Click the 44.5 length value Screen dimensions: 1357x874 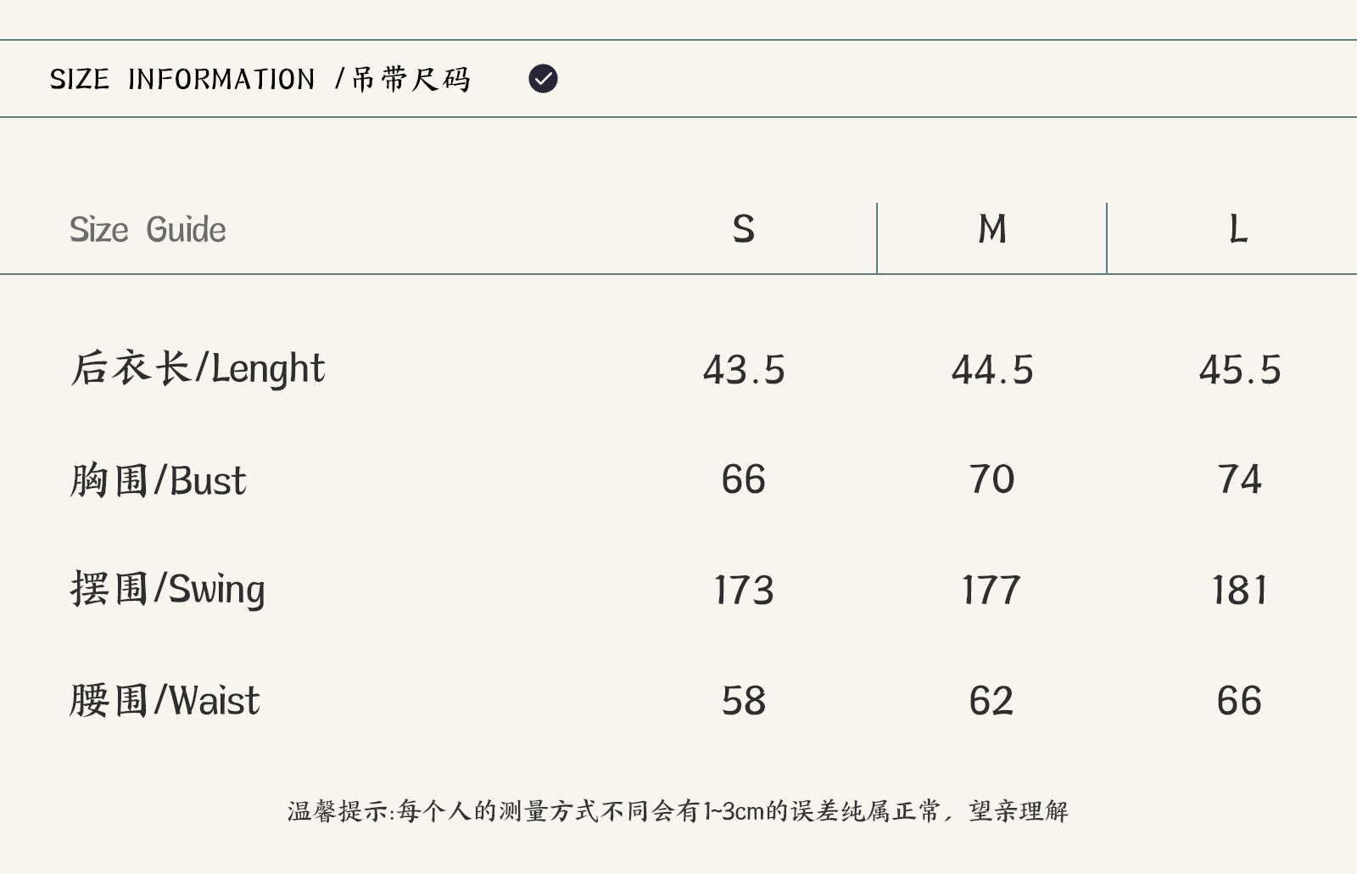991,370
